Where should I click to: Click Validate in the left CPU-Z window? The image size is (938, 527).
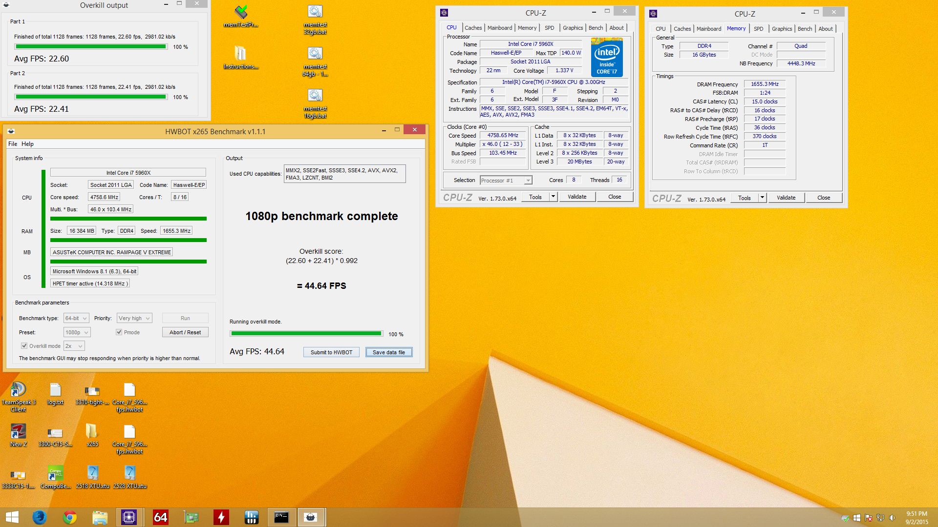coord(577,197)
